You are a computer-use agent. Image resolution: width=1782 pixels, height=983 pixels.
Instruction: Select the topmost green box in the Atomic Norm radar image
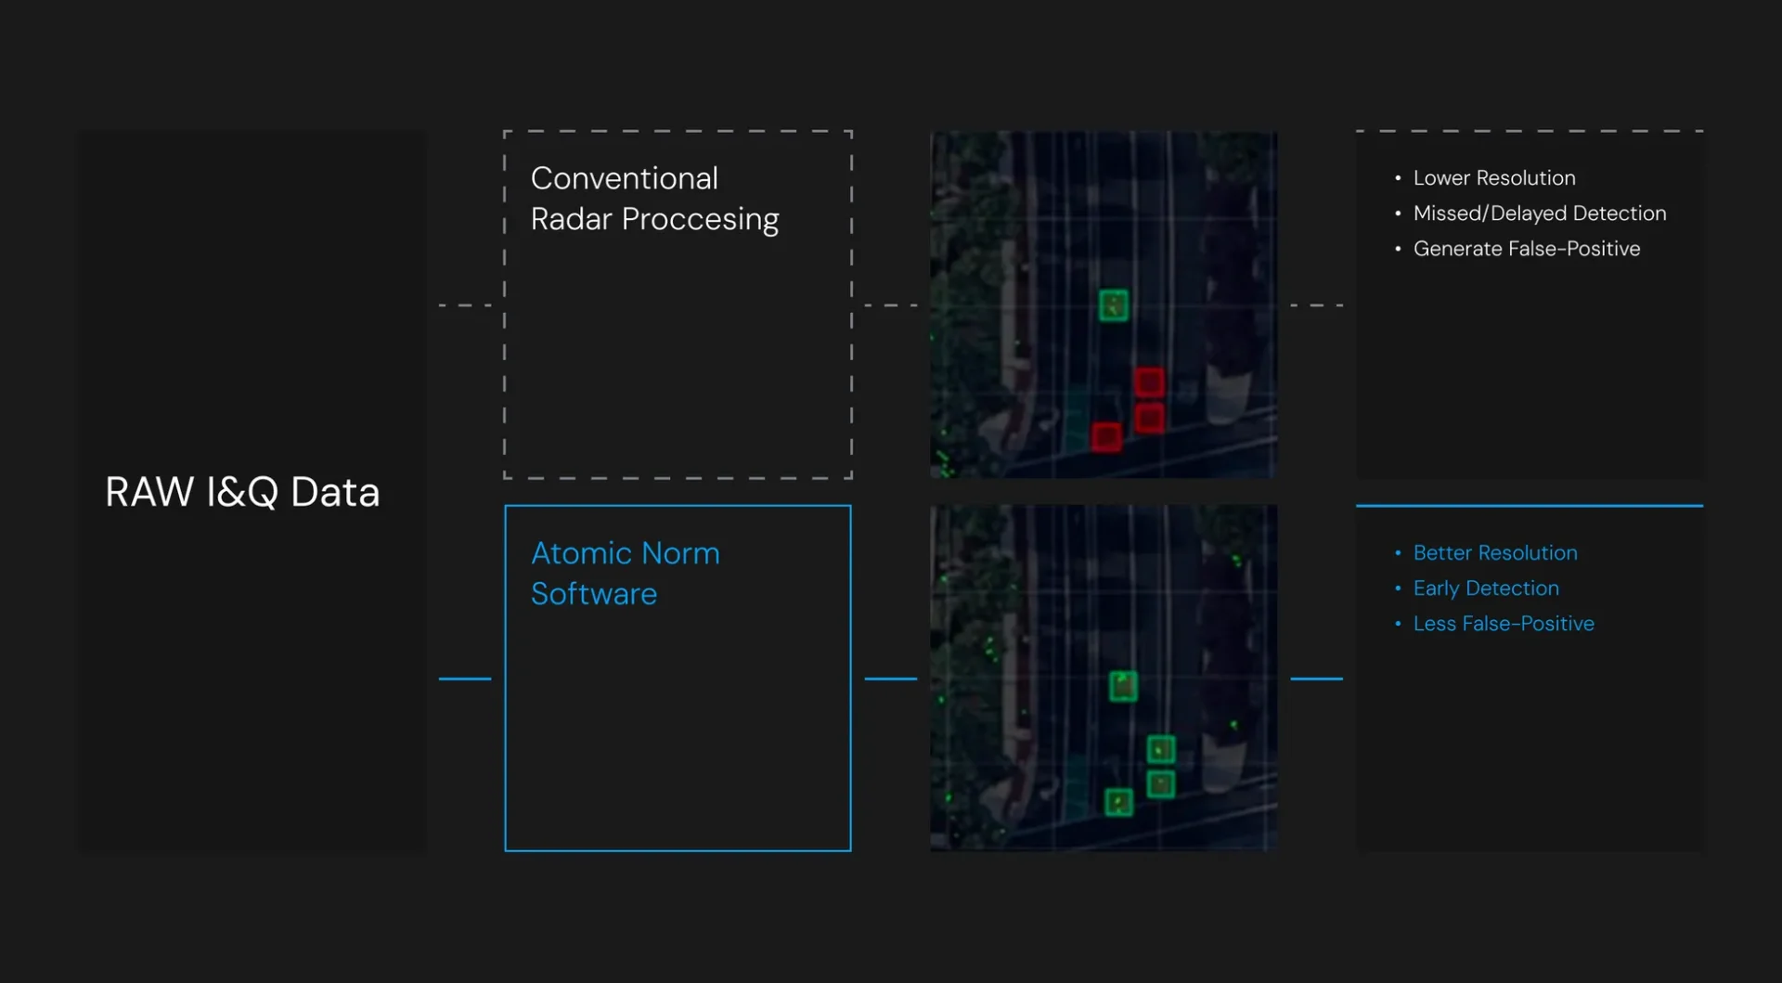1123,686
